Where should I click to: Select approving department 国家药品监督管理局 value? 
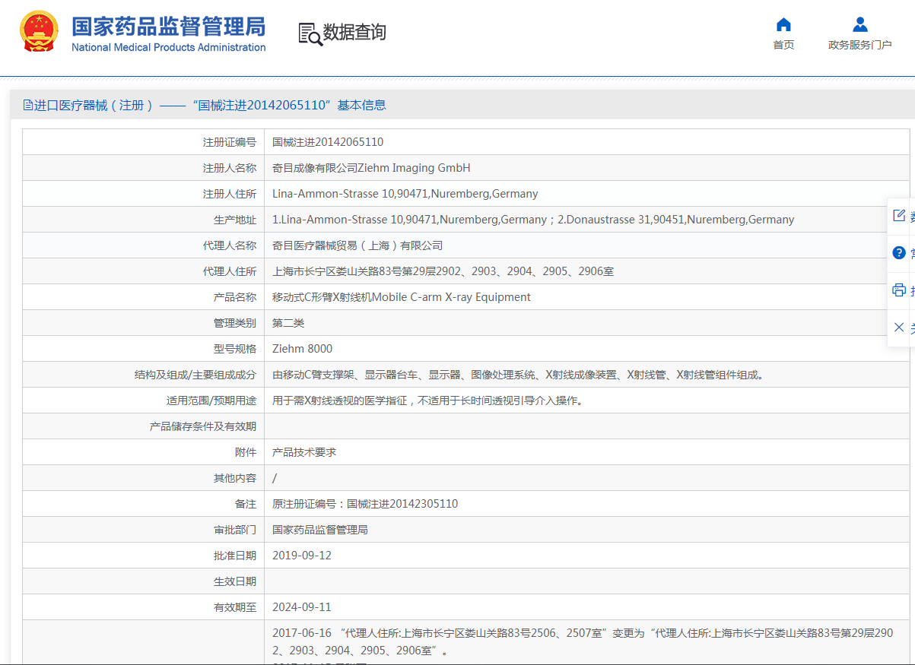click(320, 530)
